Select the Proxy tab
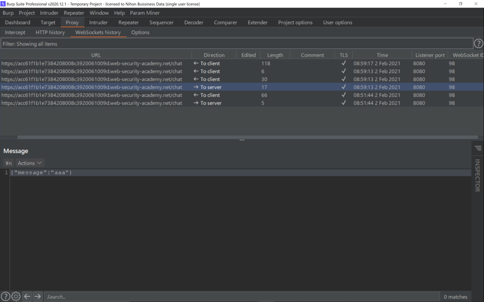484x302 pixels. (x=72, y=23)
